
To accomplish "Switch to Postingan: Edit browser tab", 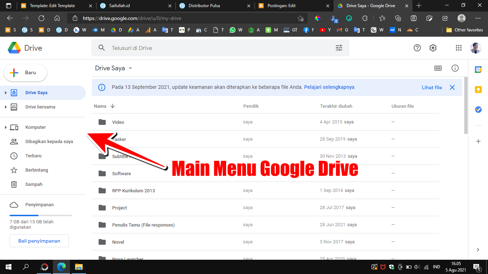I will [294, 6].
